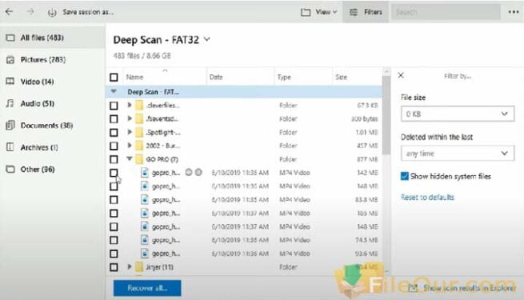524x300 pixels.
Task: Check the .cleverfiles folder checkbox
Action: tap(114, 106)
